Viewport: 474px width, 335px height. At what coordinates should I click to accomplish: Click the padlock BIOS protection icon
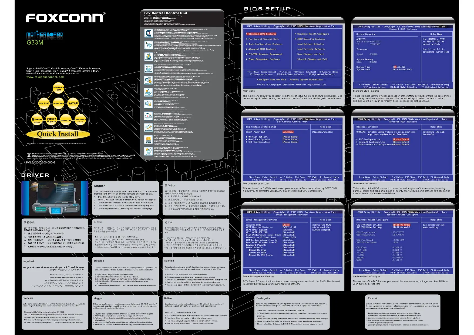148,80
